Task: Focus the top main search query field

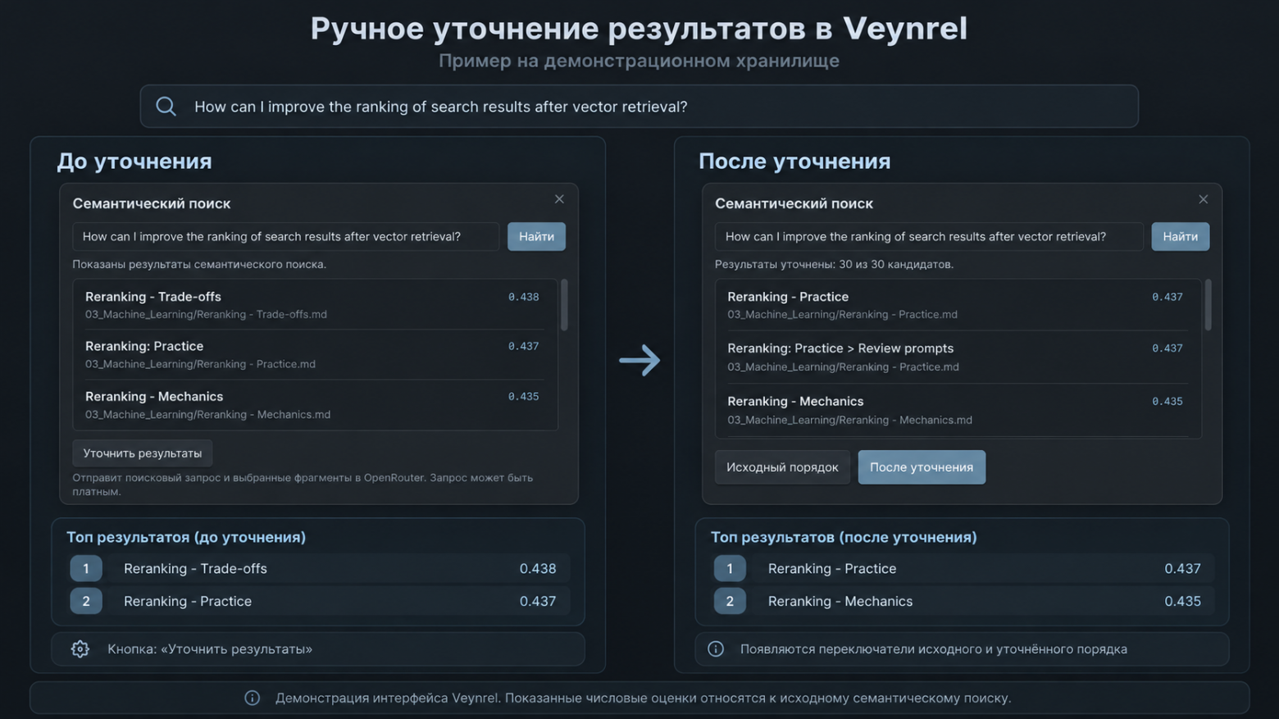Action: pyautogui.click(x=639, y=107)
